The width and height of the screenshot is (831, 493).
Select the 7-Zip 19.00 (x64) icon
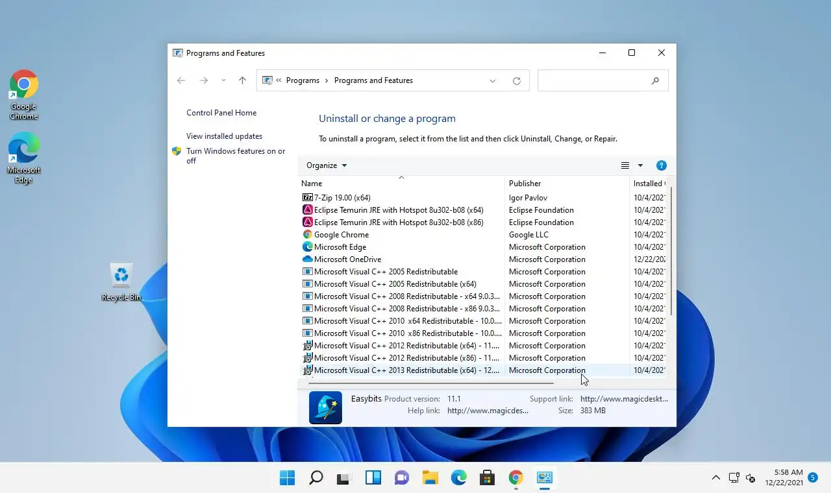(x=308, y=198)
